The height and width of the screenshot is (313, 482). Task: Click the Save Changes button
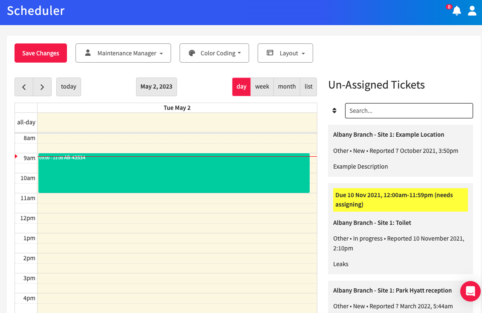pyautogui.click(x=41, y=53)
